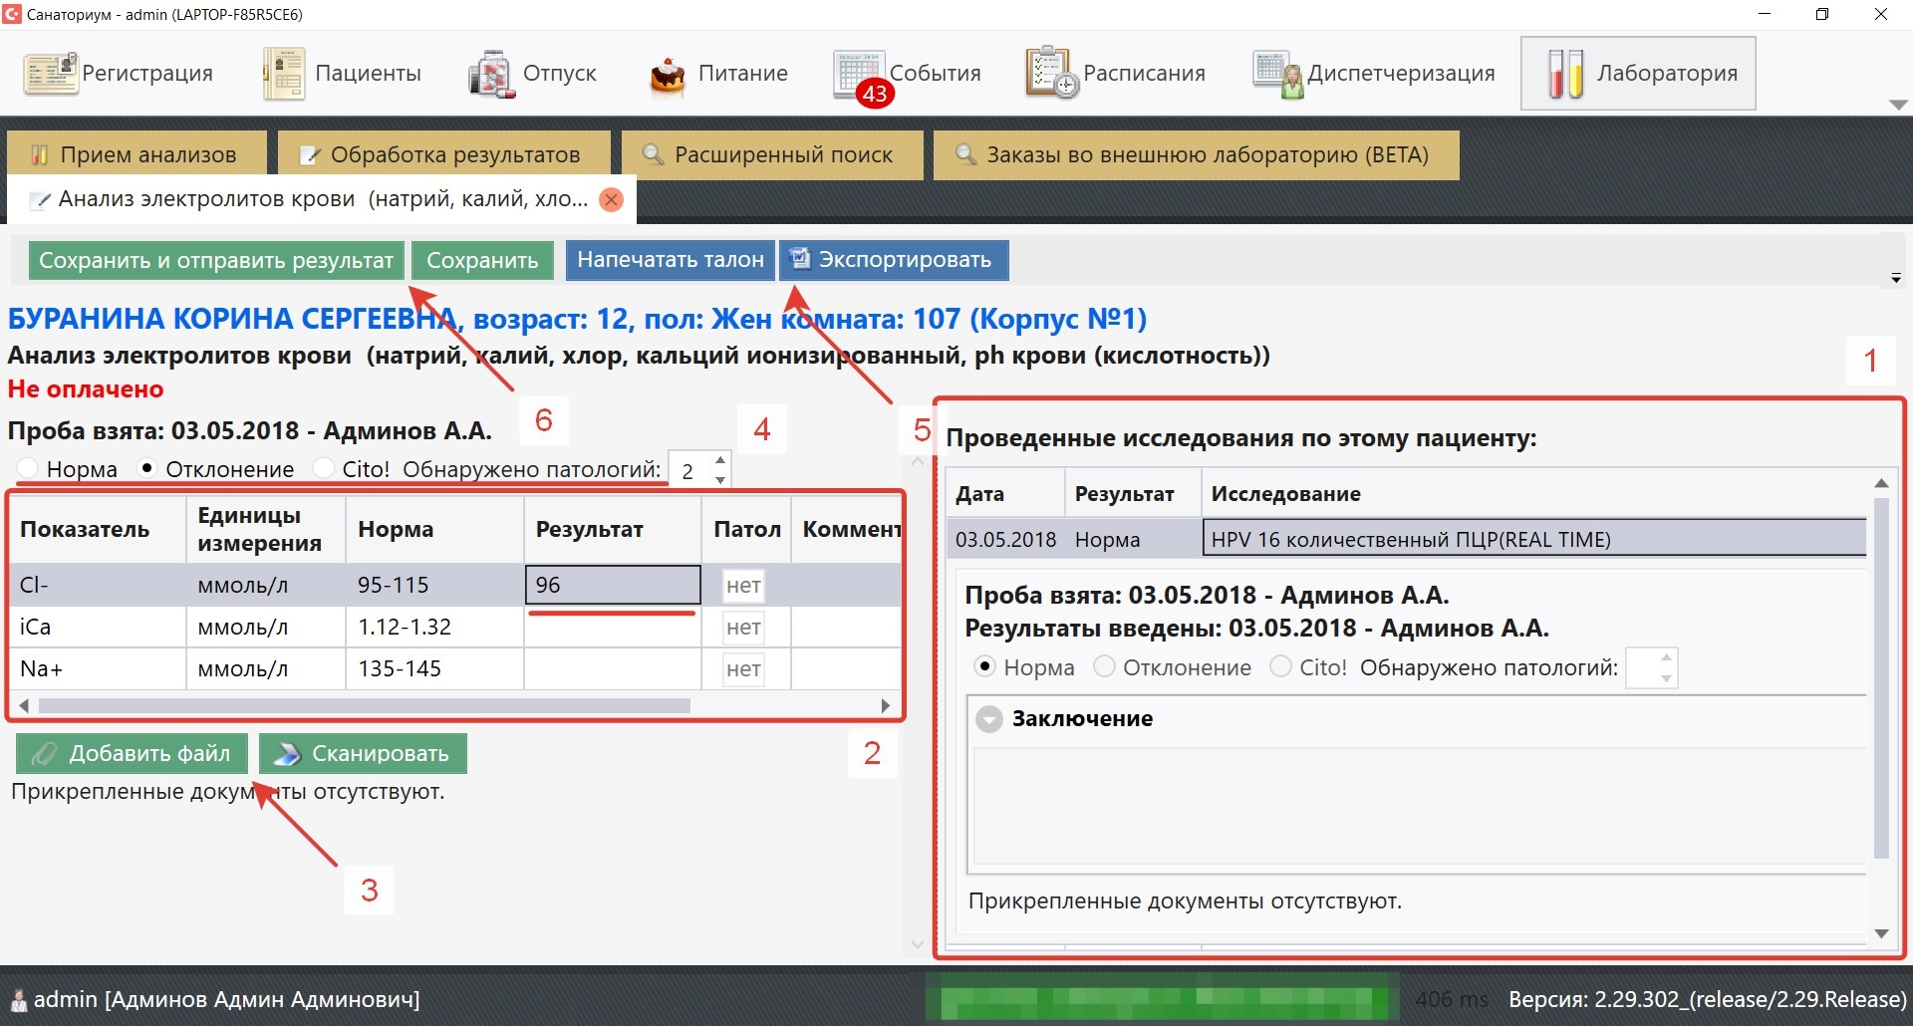Click Сохранить и отправить результат button

[216, 261]
